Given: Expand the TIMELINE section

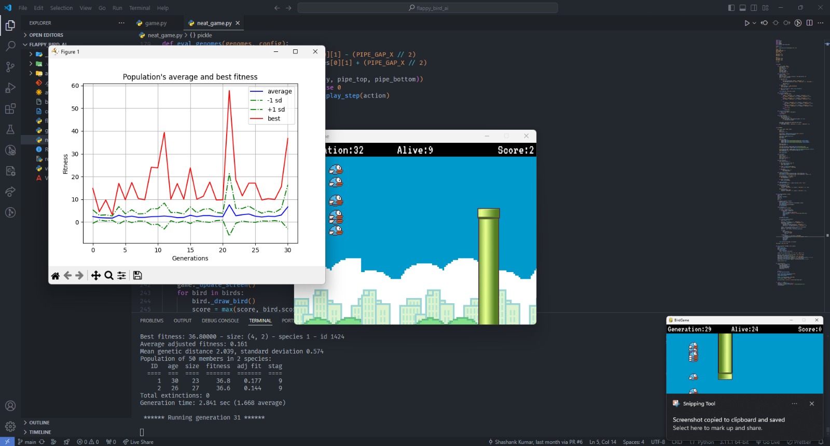Looking at the screenshot, I should [76, 432].
